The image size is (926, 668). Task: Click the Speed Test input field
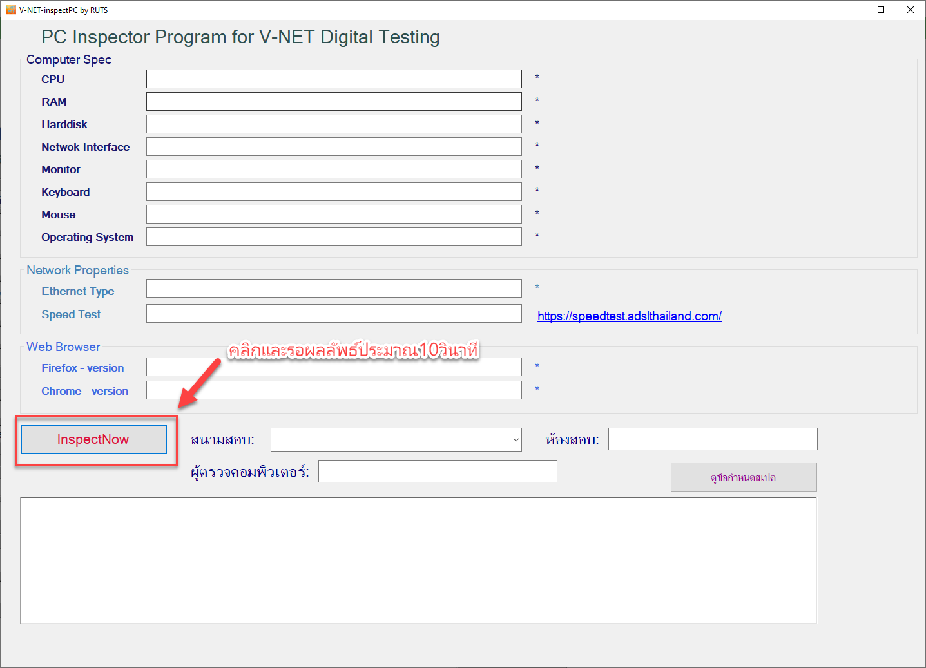333,313
